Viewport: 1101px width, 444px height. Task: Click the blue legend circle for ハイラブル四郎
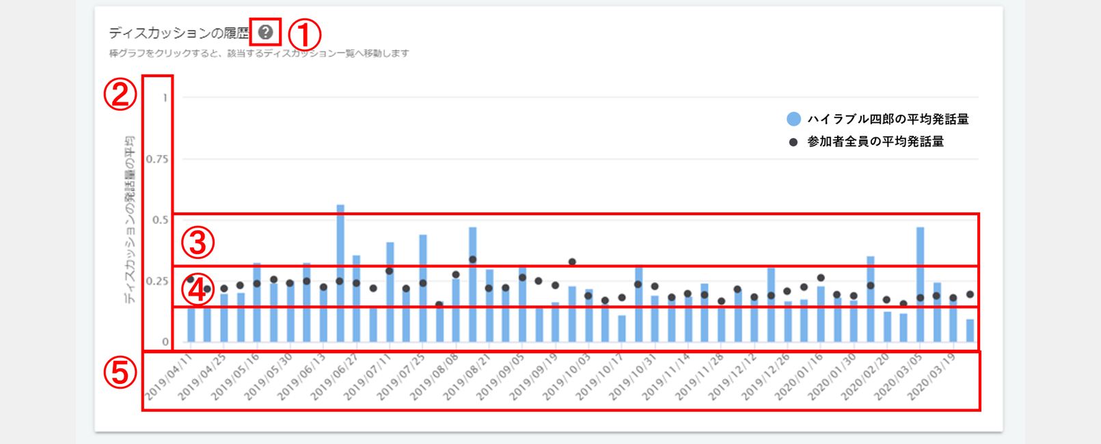click(x=793, y=119)
